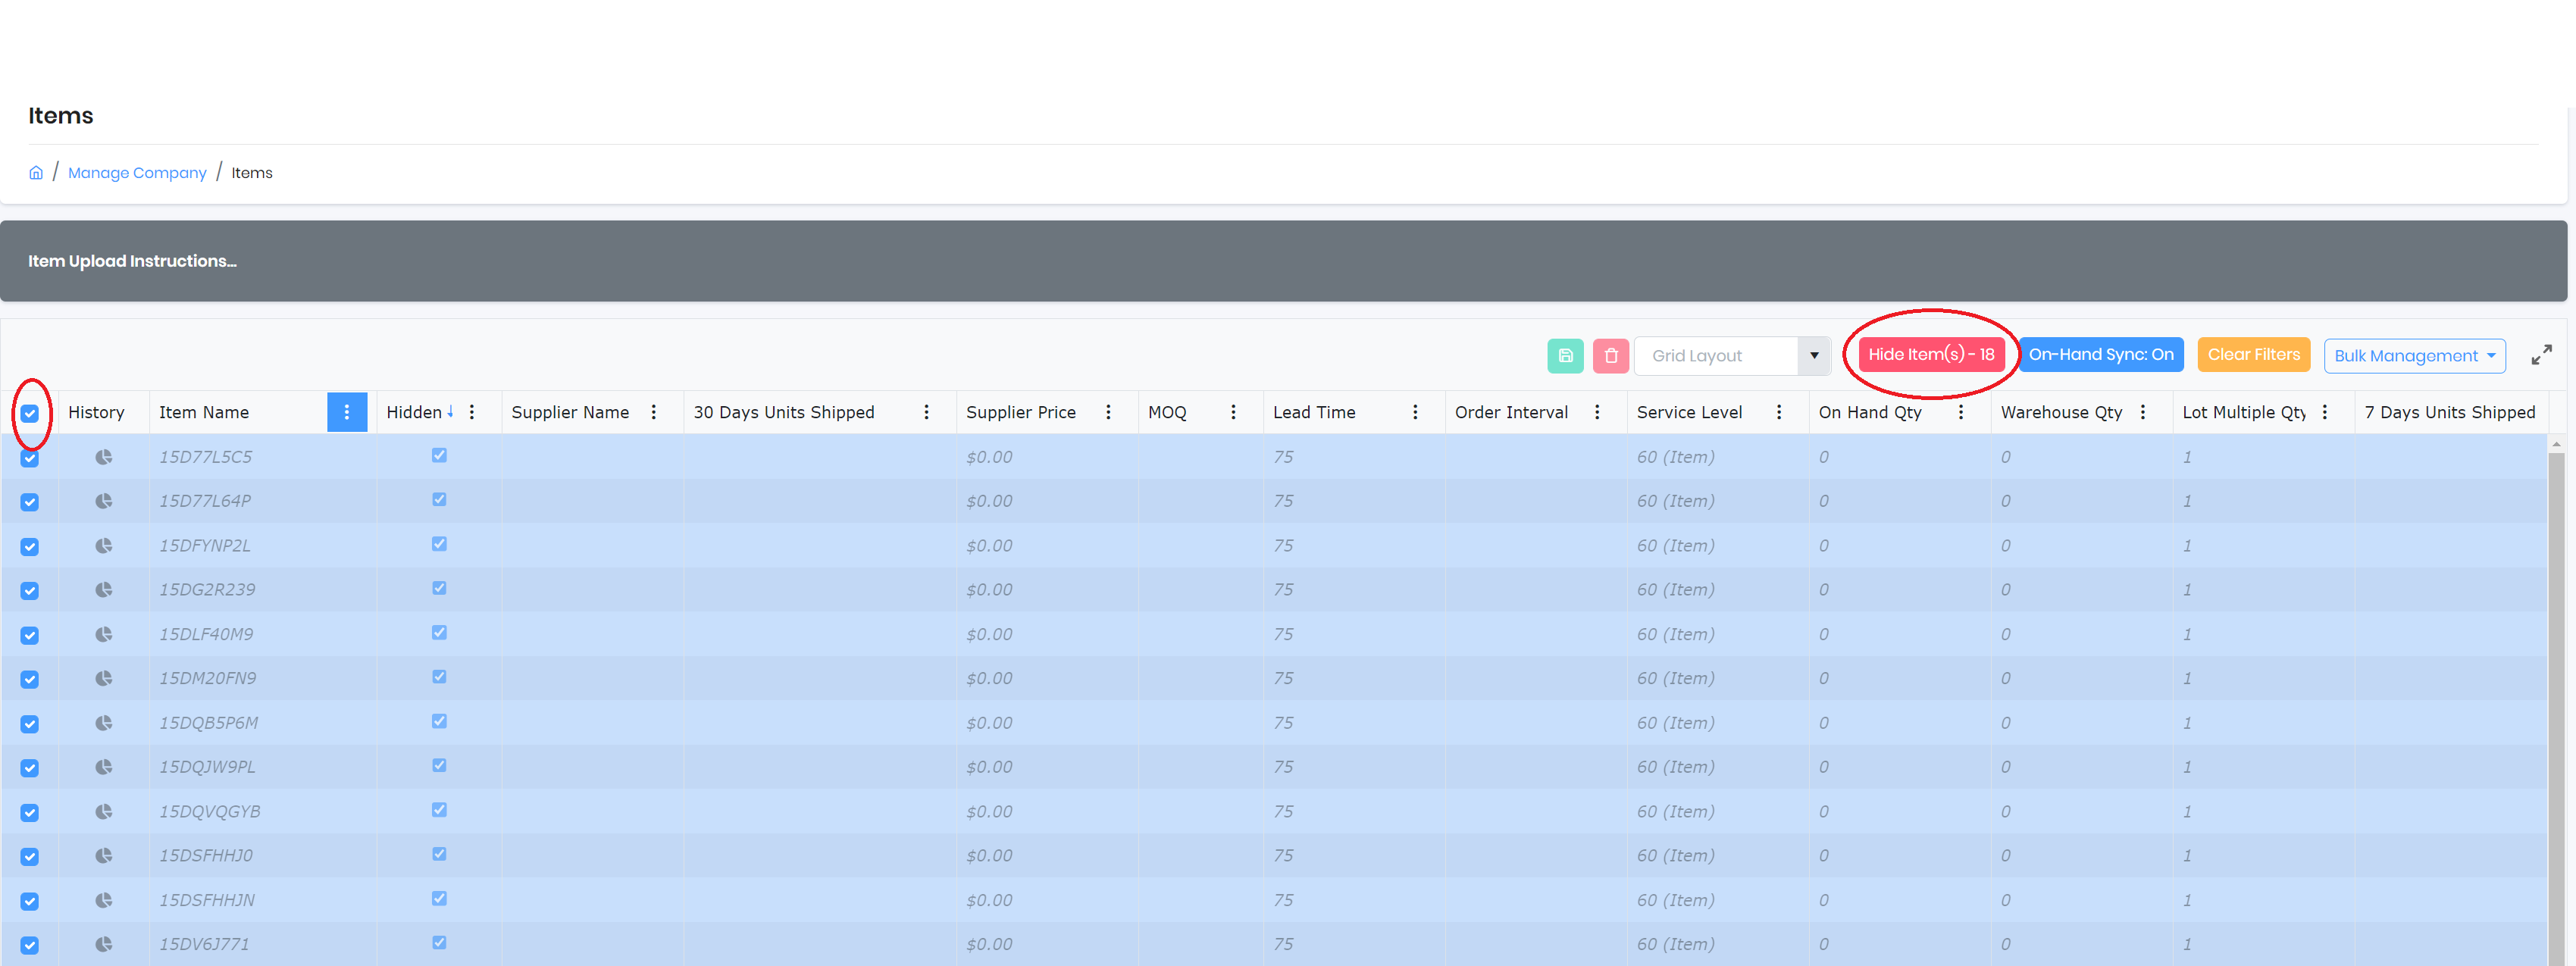Open Service Level column menu dots
This screenshot has width=2576, height=966.
click(x=1779, y=412)
